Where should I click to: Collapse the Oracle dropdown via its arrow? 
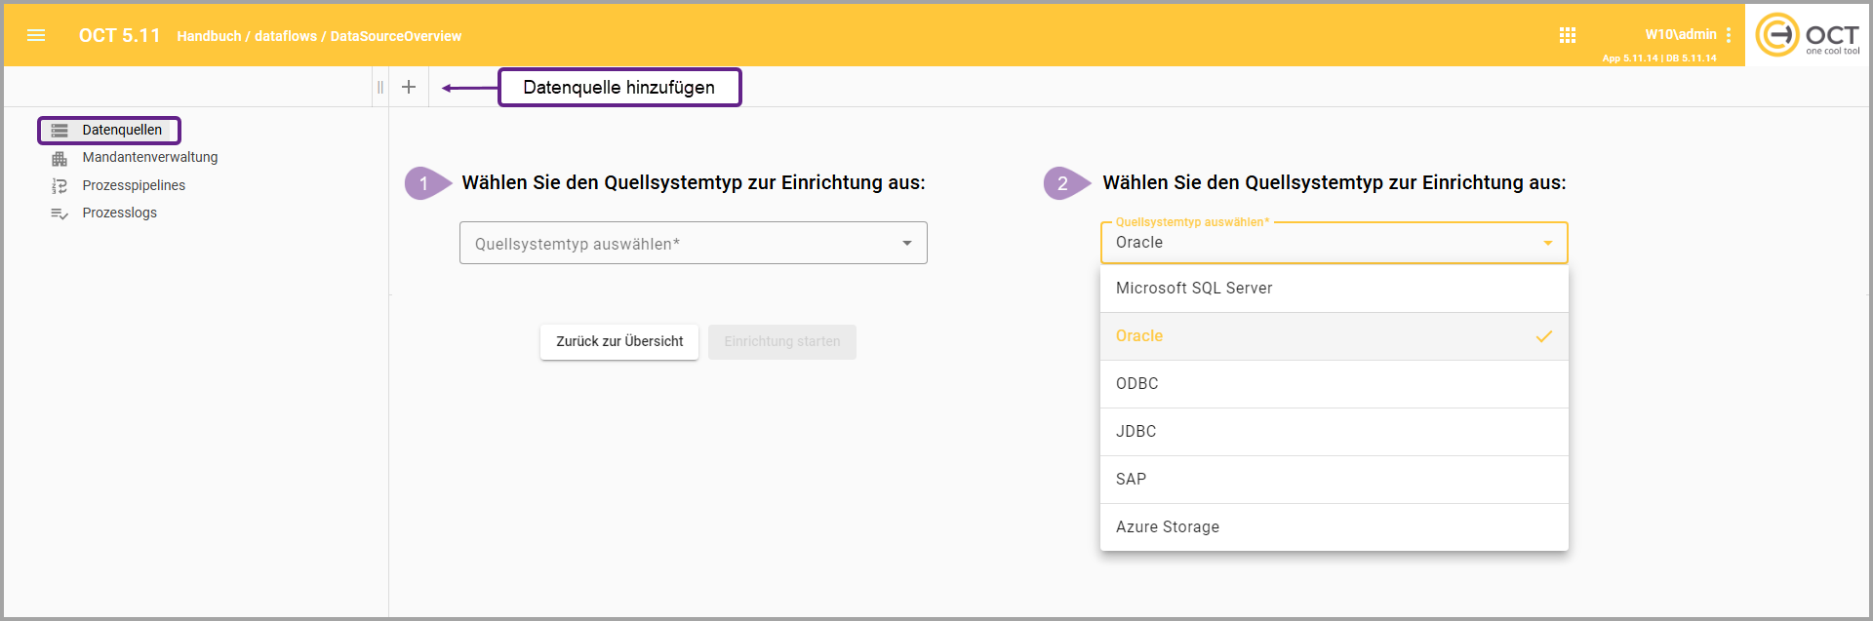pyautogui.click(x=1547, y=243)
